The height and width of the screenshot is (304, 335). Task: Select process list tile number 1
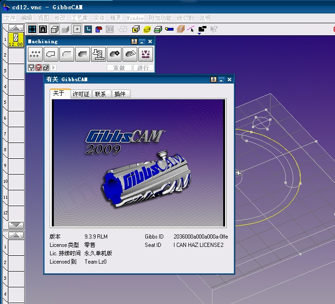pyautogui.click(x=16, y=247)
